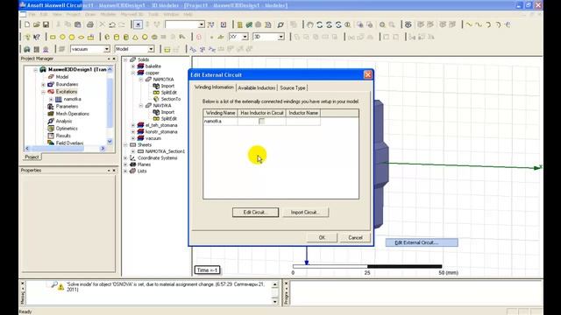
Task: Collapse the Excitations node in Project Manager
Action: click(x=43, y=92)
